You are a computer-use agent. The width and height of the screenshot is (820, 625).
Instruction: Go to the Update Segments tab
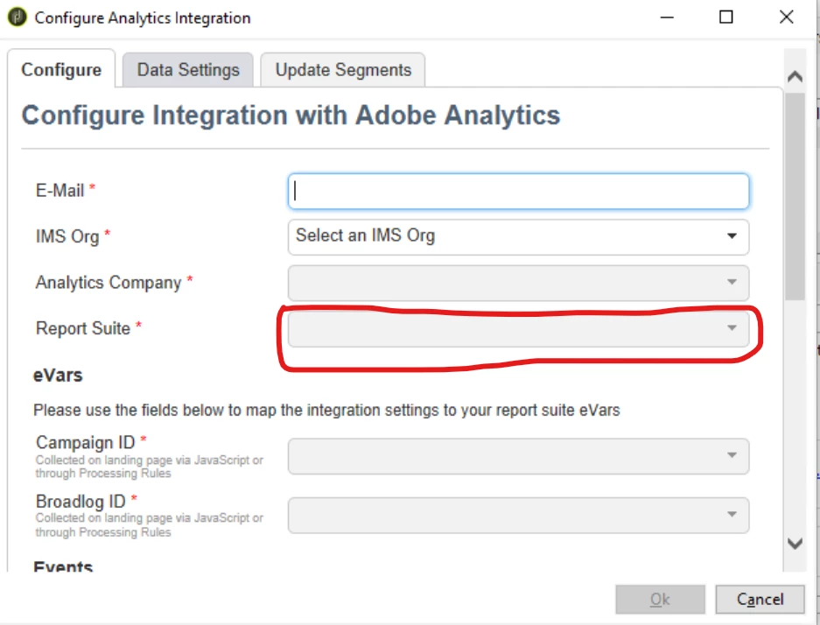tap(343, 70)
